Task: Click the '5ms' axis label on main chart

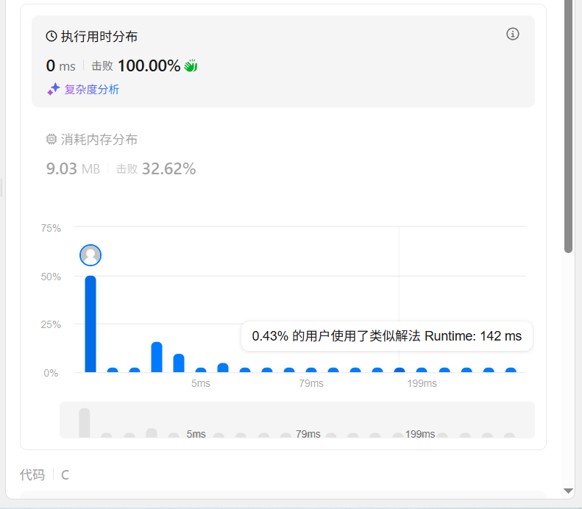Action: coord(200,383)
